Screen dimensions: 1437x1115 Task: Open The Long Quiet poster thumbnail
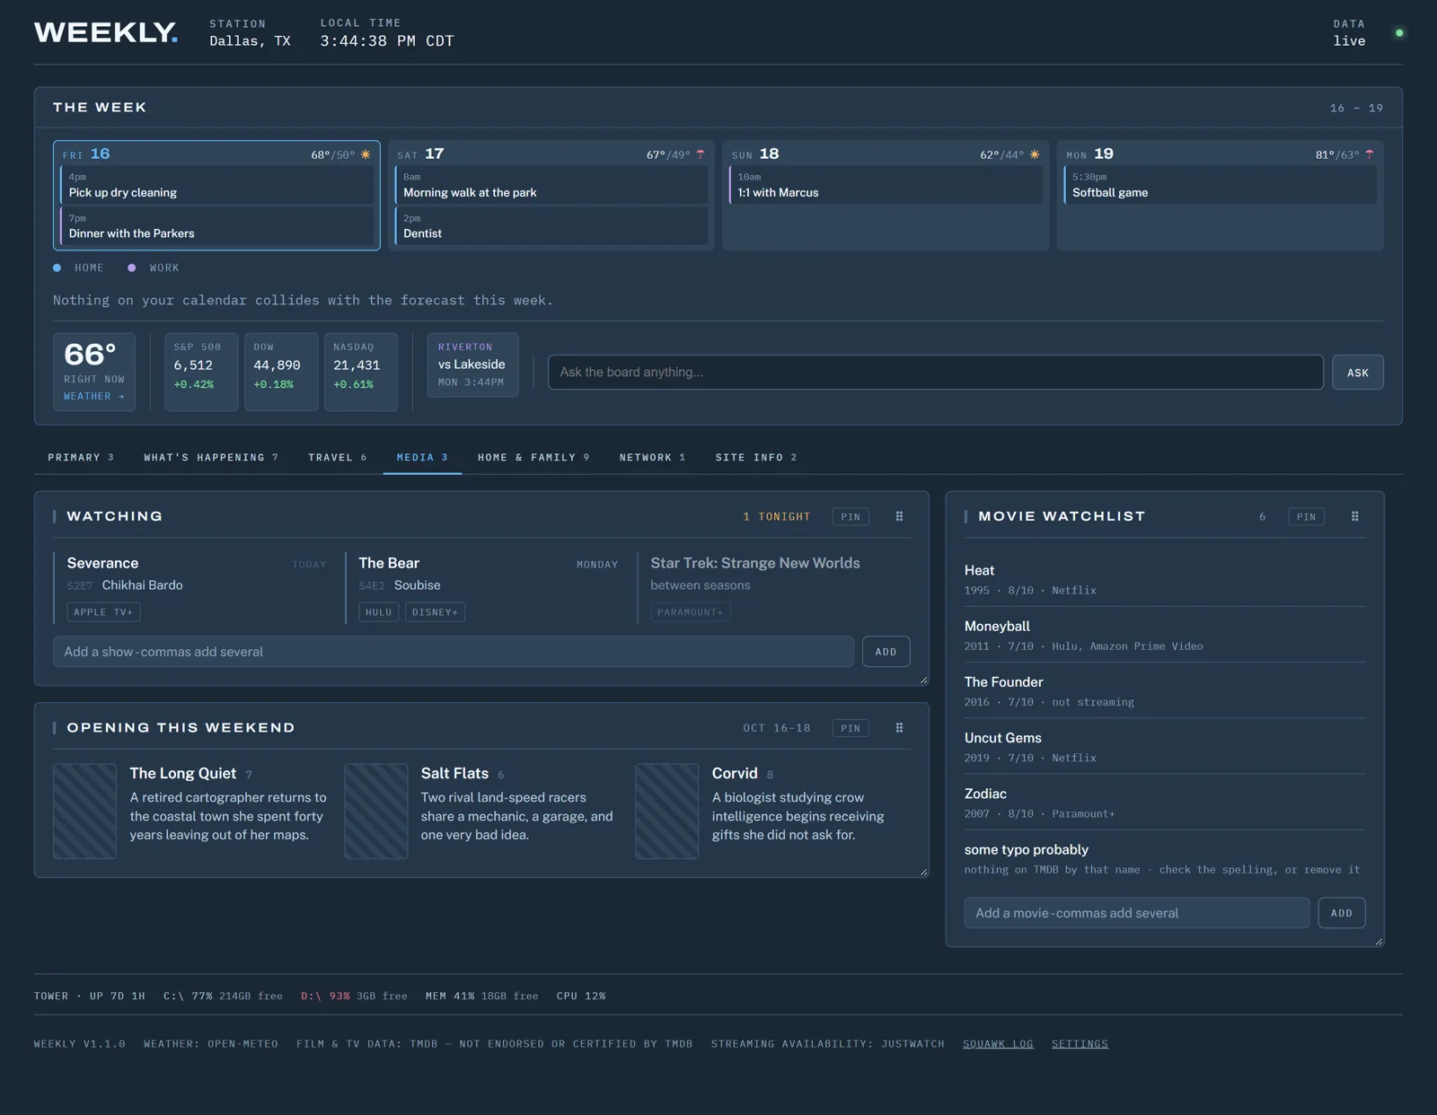(x=84, y=812)
